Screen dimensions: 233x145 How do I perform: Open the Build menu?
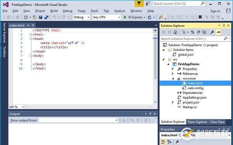pos(54,11)
